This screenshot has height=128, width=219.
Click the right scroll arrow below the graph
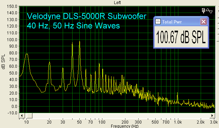coord(212,116)
